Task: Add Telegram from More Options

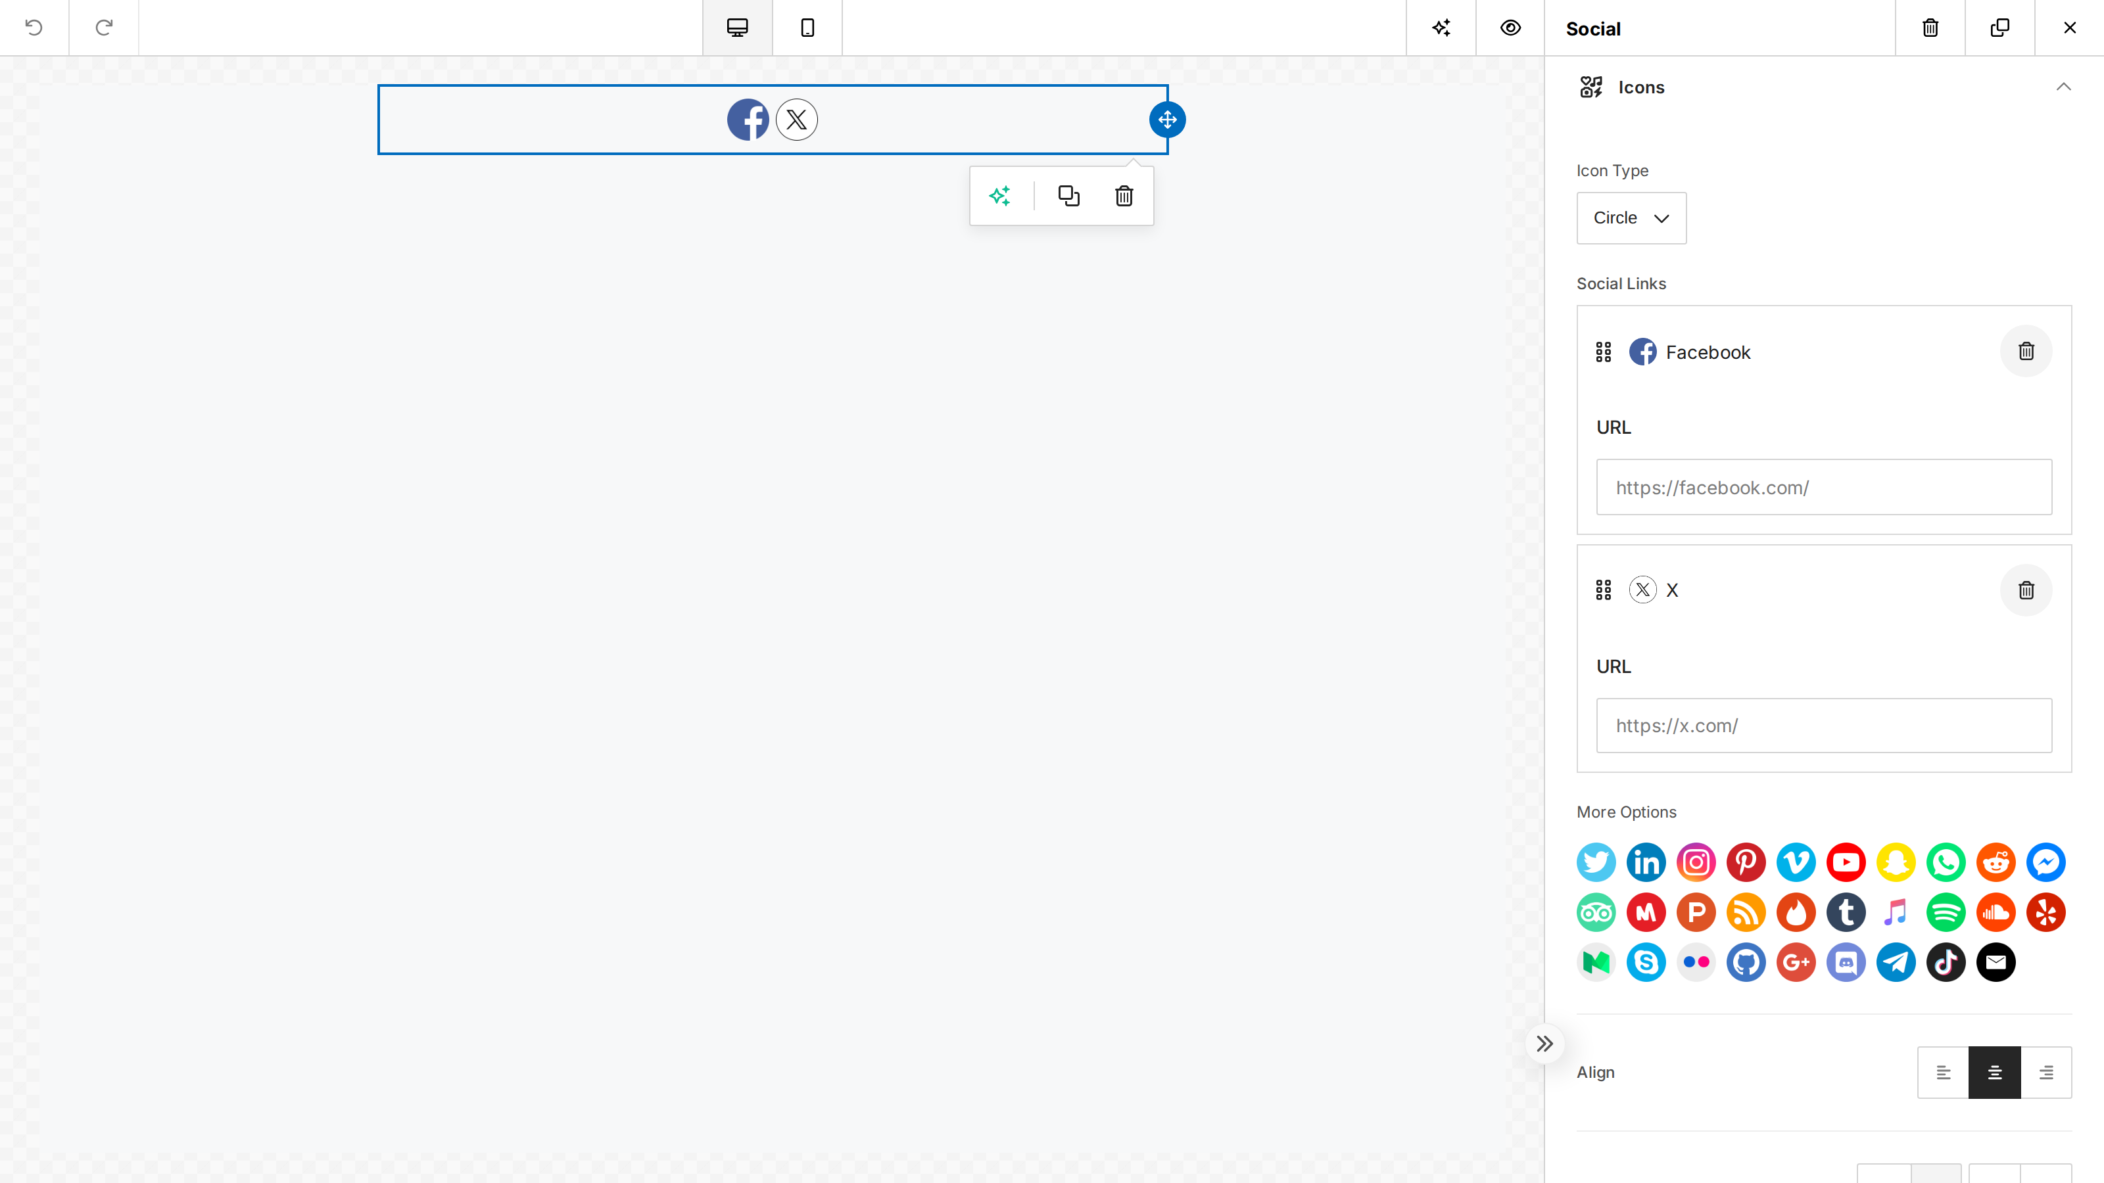Action: [1896, 962]
